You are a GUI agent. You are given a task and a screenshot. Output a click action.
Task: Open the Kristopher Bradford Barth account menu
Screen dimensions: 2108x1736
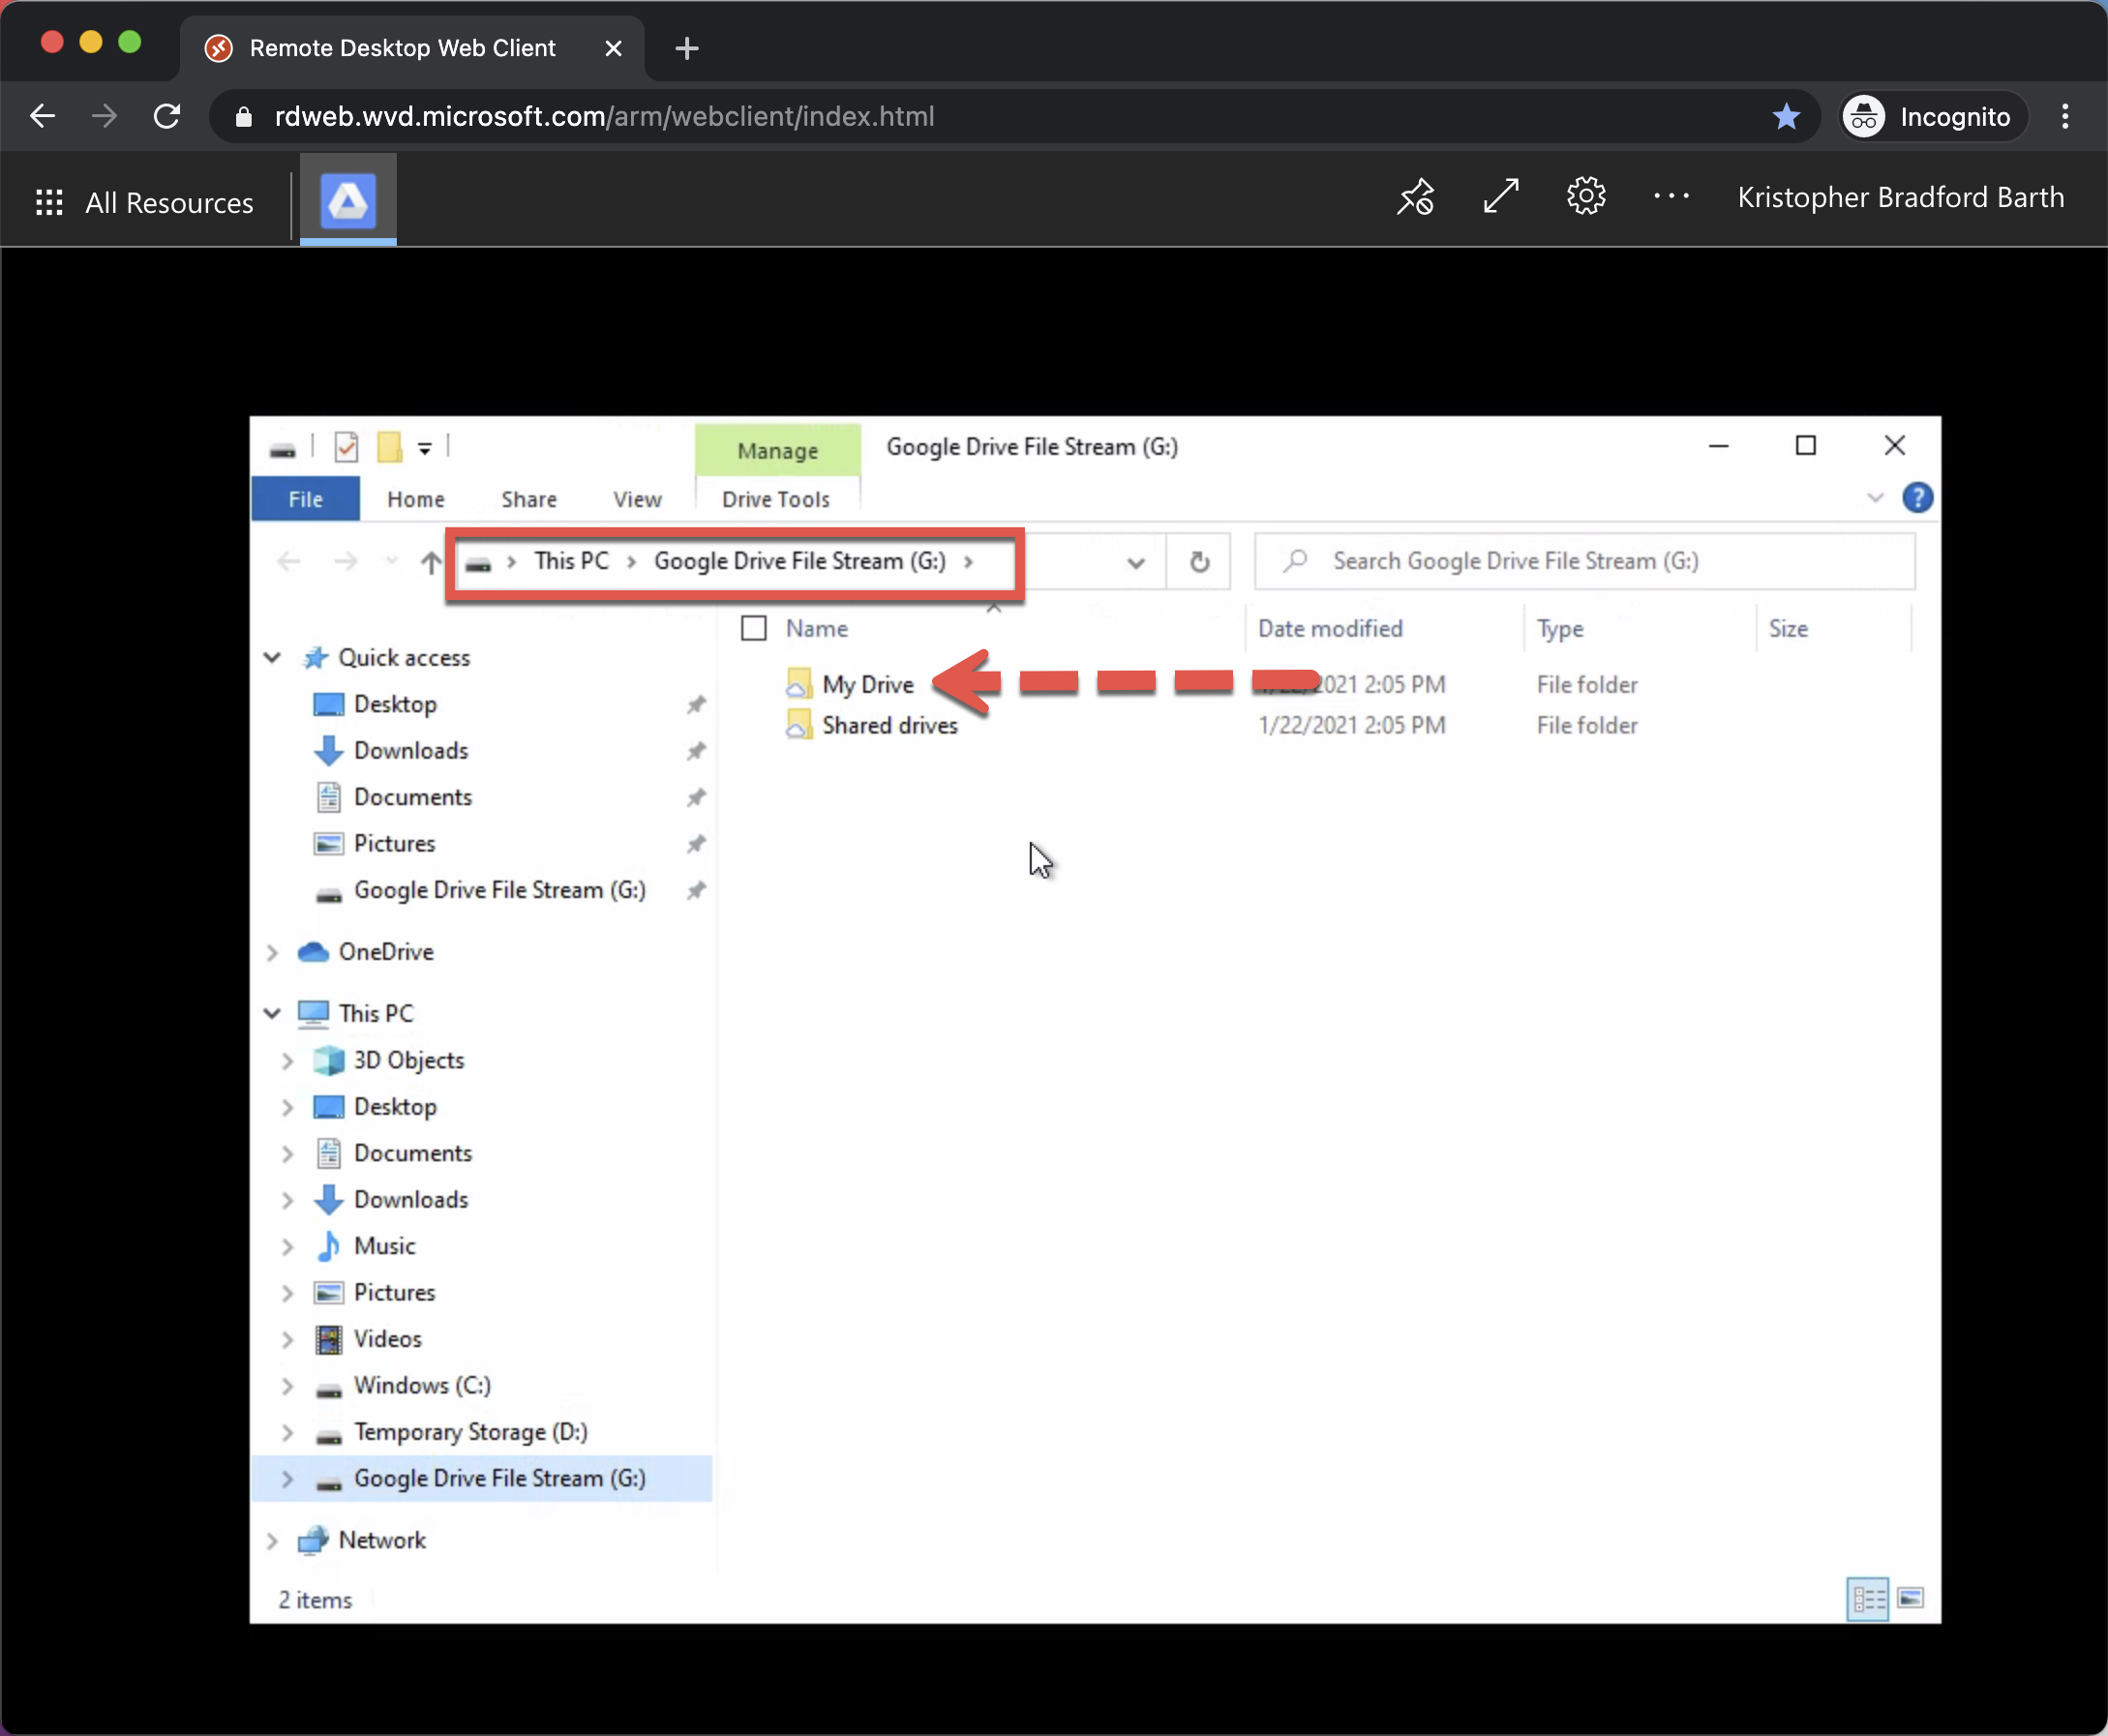1900,197
